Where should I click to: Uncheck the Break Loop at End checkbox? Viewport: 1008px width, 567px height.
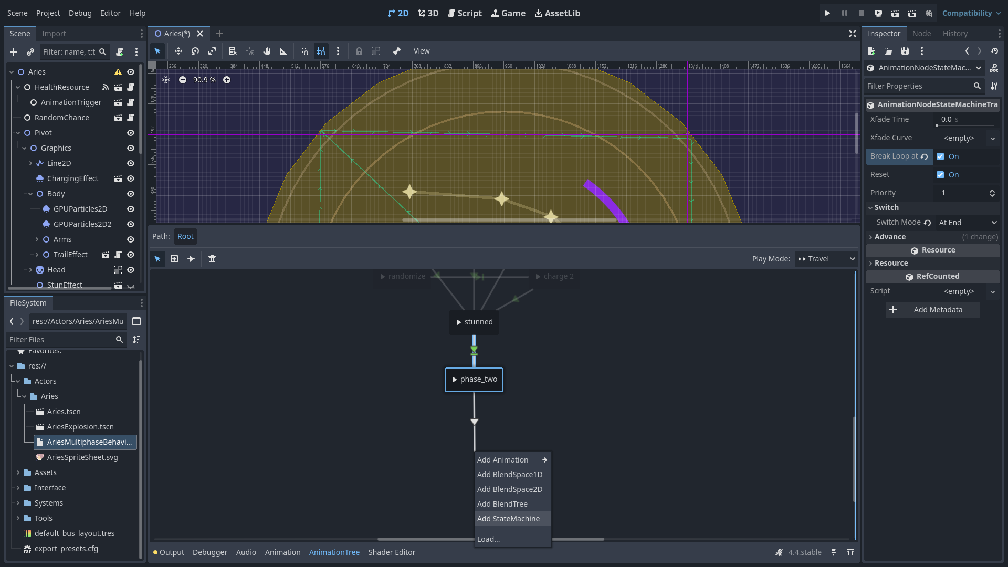(940, 156)
